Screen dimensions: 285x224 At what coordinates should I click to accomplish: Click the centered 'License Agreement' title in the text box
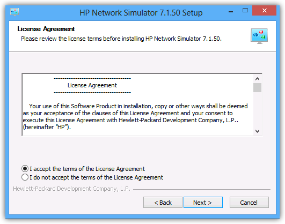pyautogui.click(x=92, y=85)
